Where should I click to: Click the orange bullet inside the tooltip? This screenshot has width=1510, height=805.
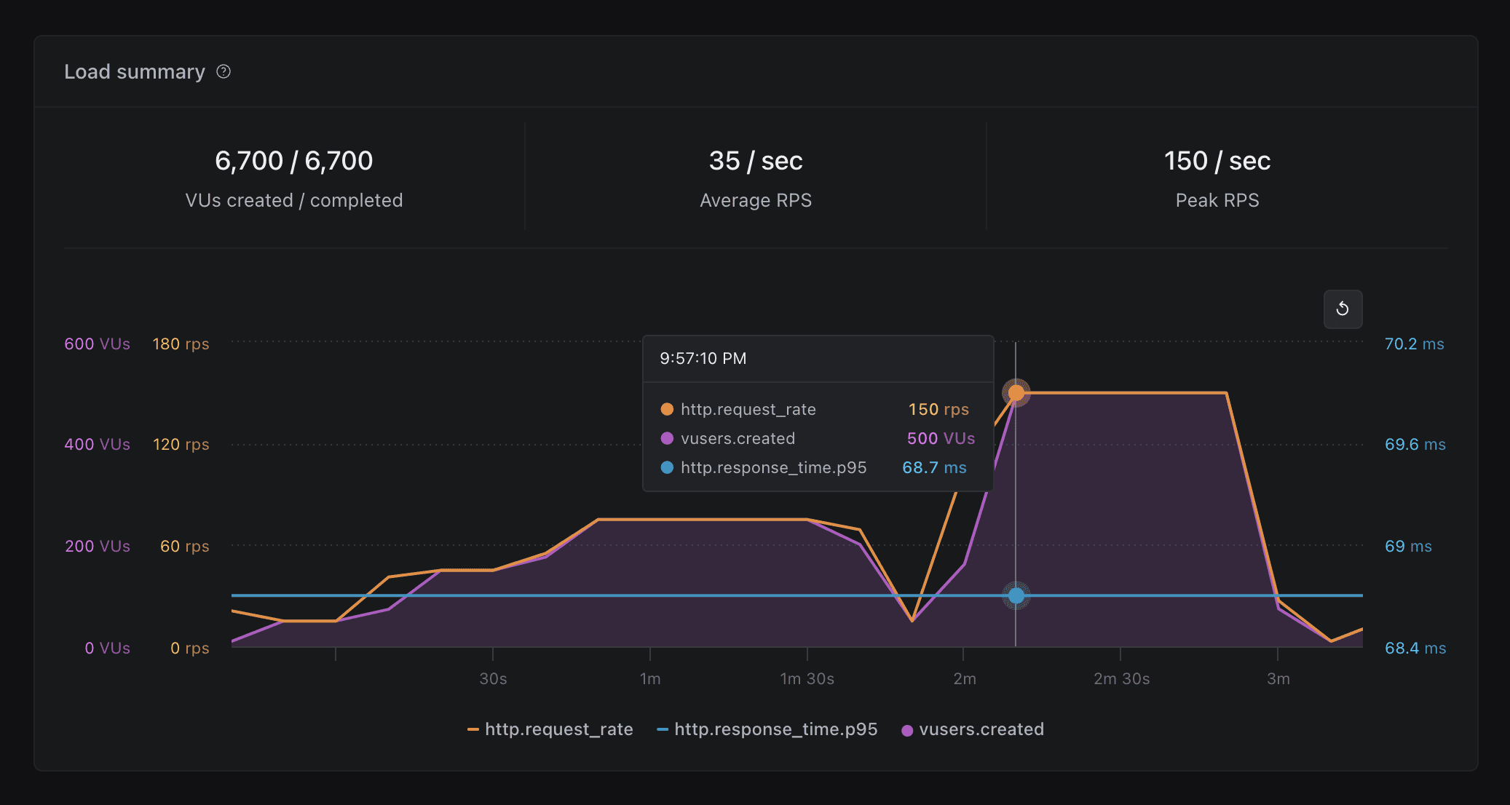[x=665, y=409]
